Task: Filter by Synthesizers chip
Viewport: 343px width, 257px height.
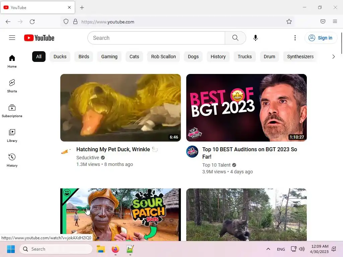Action: point(300,57)
